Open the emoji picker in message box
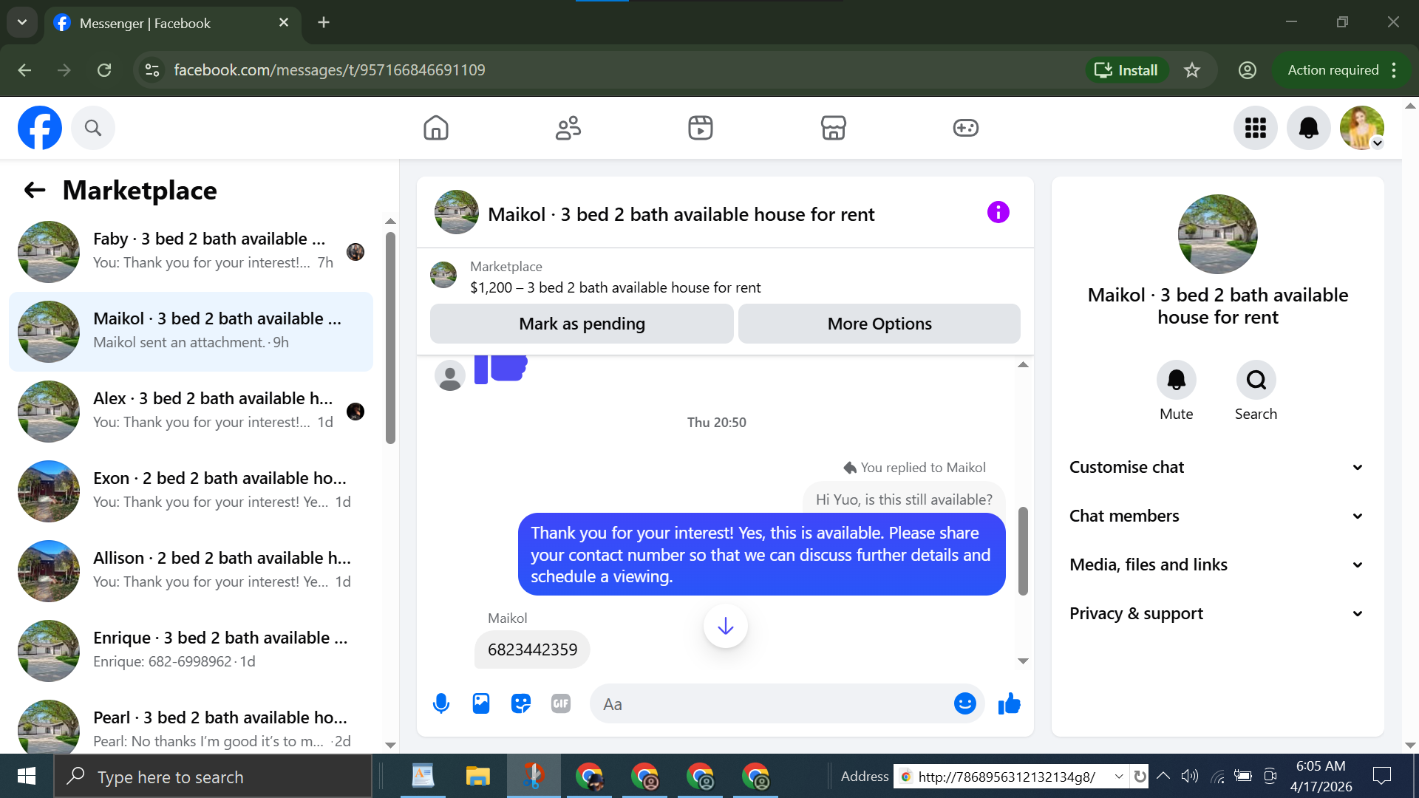This screenshot has width=1419, height=798. click(964, 703)
